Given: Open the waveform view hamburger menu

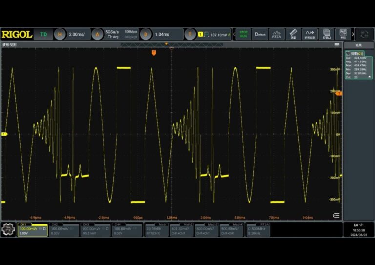Looking at the screenshot, I should (x=337, y=45).
